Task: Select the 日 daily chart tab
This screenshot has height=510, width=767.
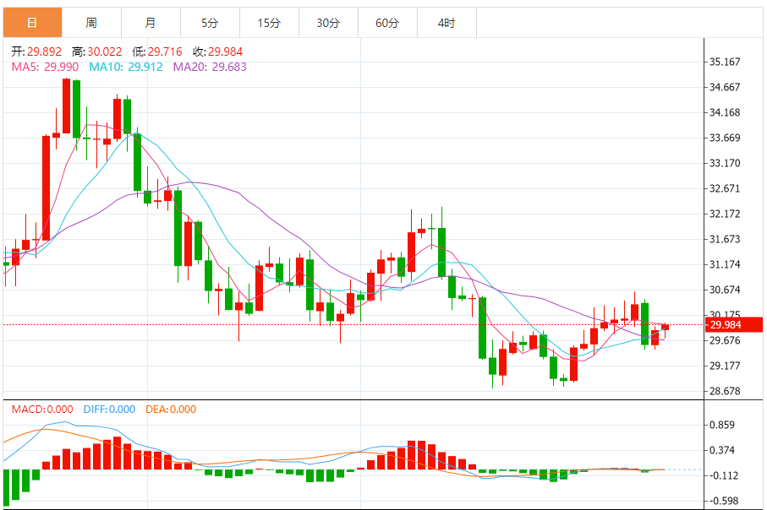Action: (x=32, y=23)
